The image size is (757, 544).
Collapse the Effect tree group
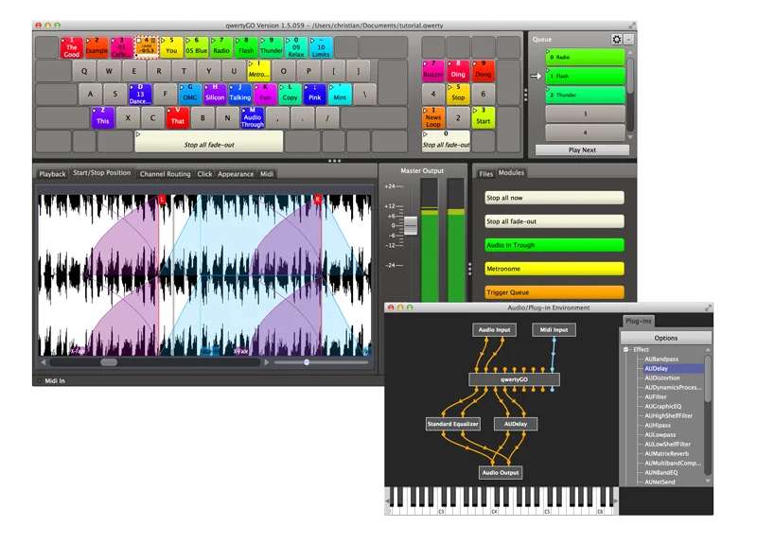pyautogui.click(x=625, y=349)
